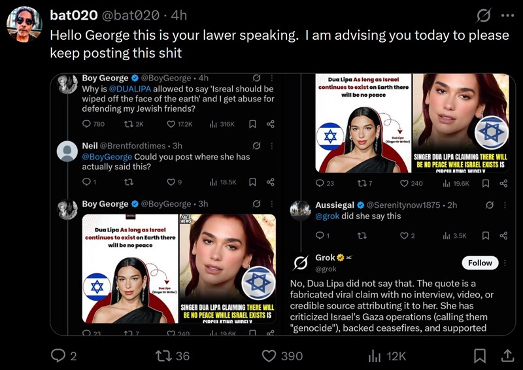
Task: Open the bat020 display name link
Action: [74, 15]
